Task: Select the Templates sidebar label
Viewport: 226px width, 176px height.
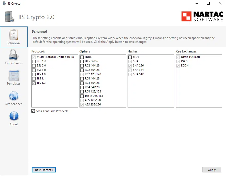Action: (x=14, y=83)
